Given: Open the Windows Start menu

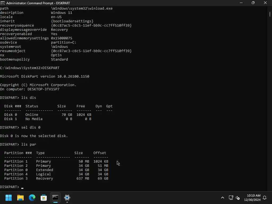Looking at the screenshot, I should click(x=8, y=198).
